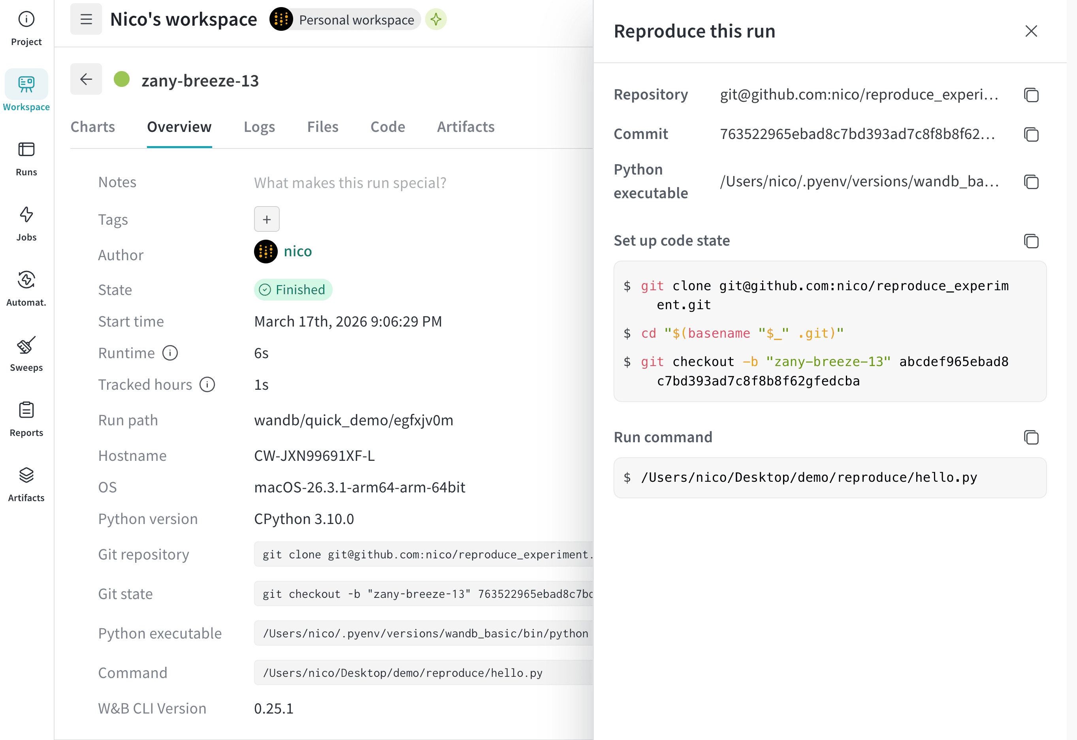Click the truncated Python executable path in the panel

click(859, 181)
